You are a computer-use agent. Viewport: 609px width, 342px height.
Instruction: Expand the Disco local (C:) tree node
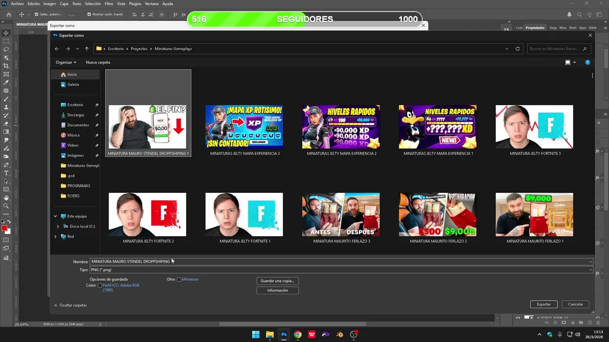tap(58, 226)
